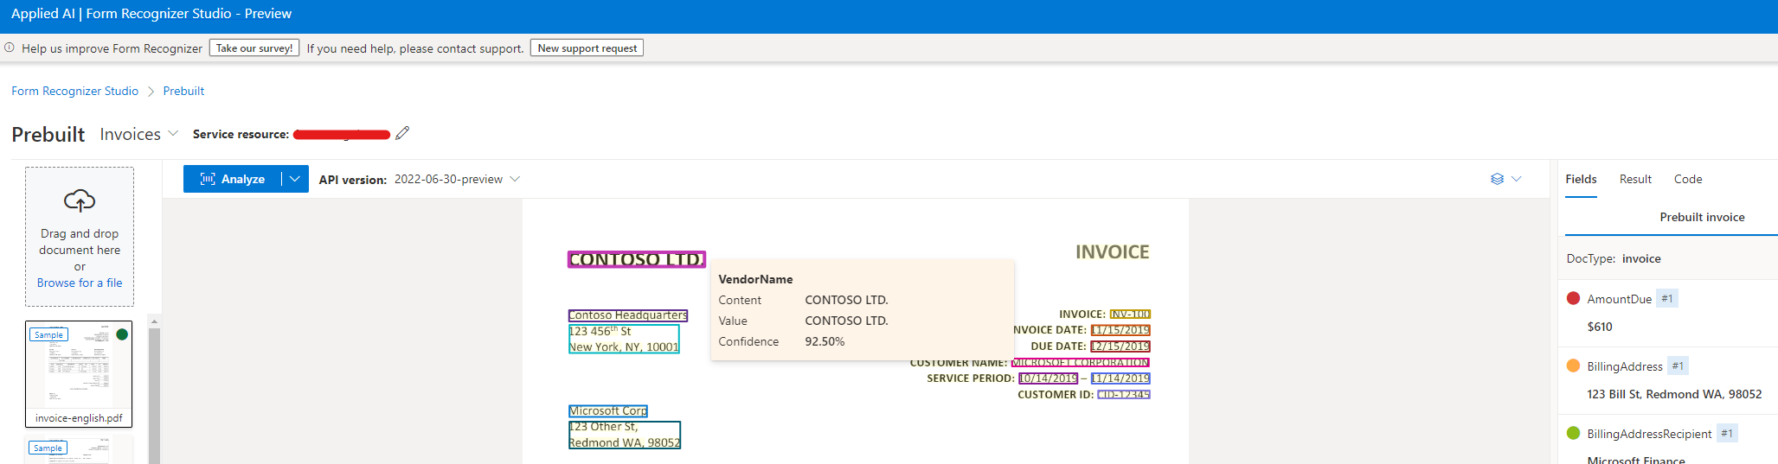Click the 11/14/2019 service end box
1778x464 pixels.
pyautogui.click(x=1120, y=378)
